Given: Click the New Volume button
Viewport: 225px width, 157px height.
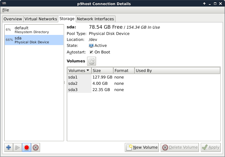Looking at the screenshot, I should coord(142,147).
